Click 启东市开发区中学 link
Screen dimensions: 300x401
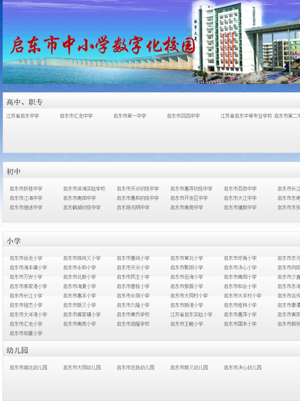[x=189, y=198]
